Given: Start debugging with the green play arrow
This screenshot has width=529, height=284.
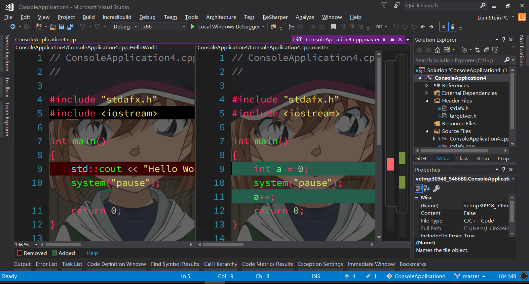Looking at the screenshot, I should tap(193, 27).
